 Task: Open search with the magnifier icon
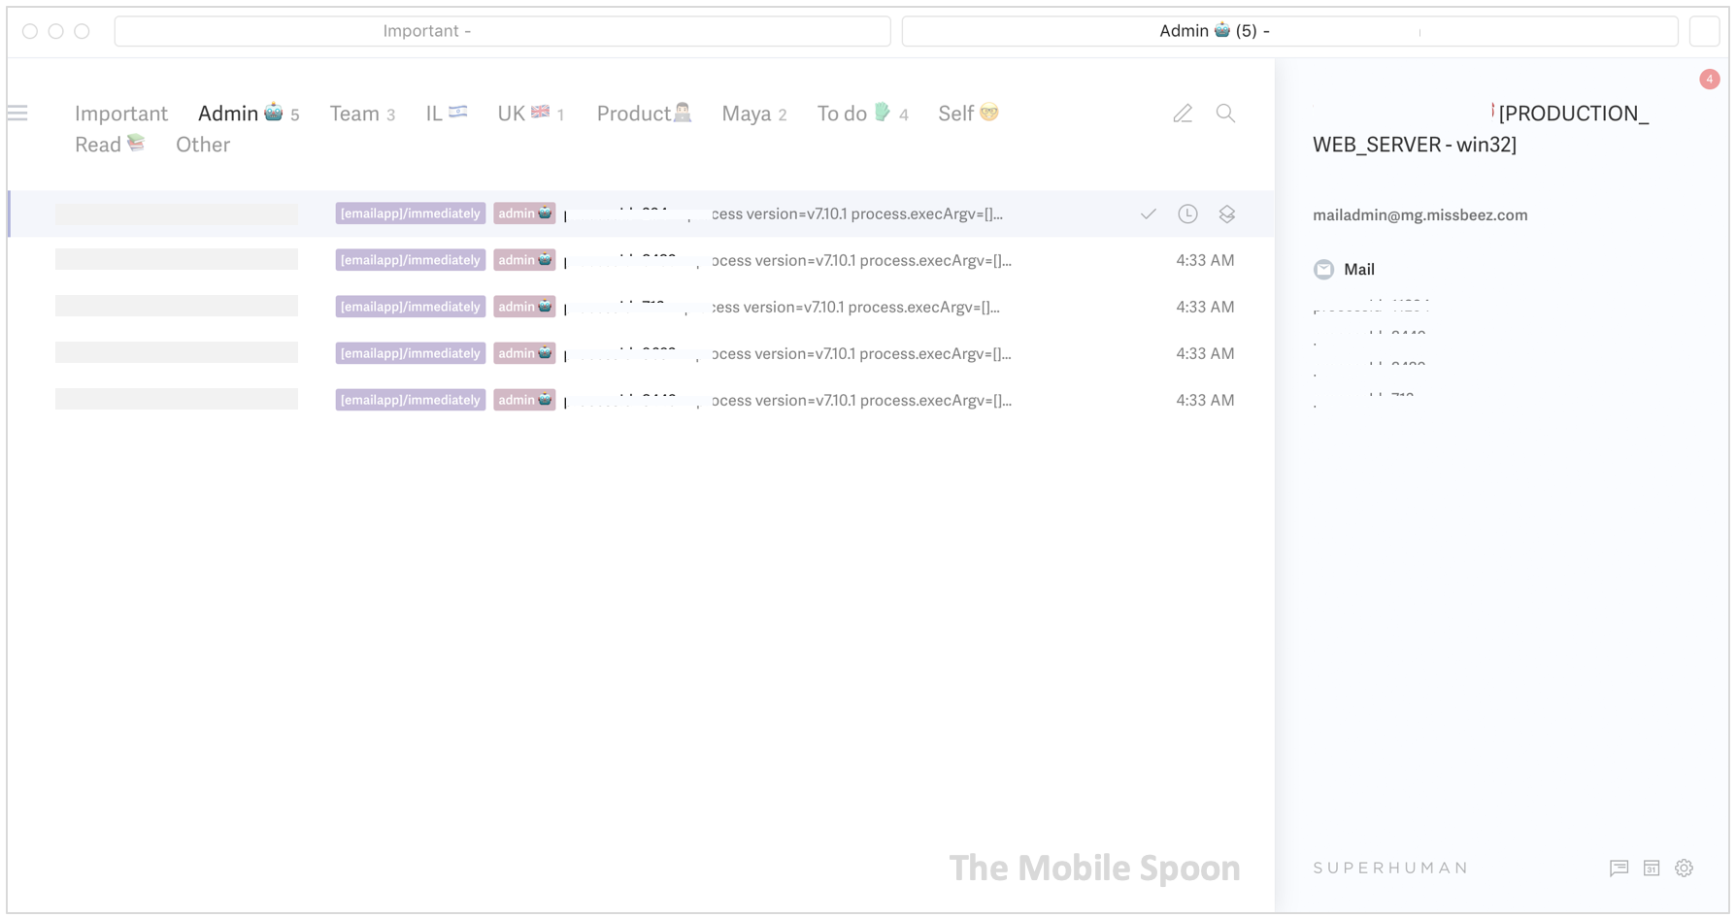(1225, 114)
